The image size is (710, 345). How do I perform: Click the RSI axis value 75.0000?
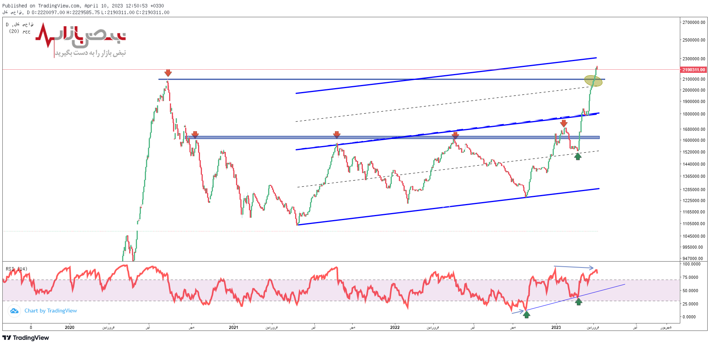pyautogui.click(x=690, y=277)
